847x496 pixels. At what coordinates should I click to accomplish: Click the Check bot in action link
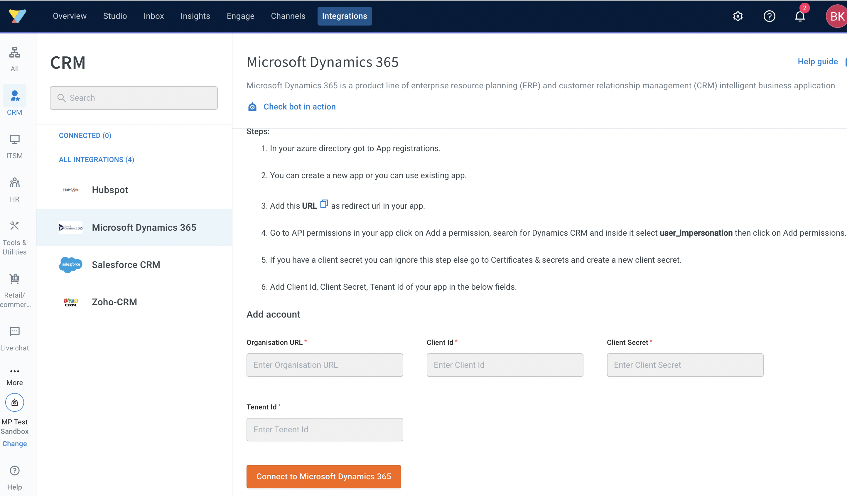[x=299, y=107]
